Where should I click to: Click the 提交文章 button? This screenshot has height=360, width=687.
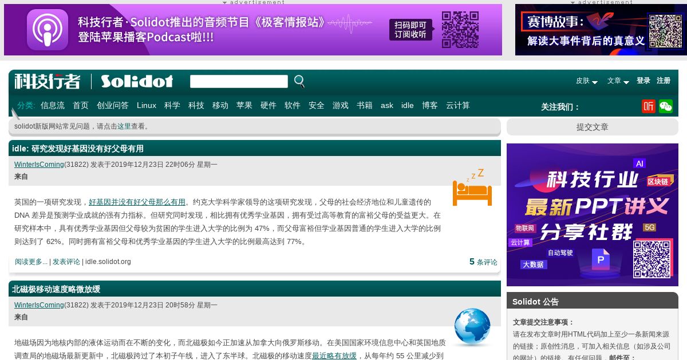point(593,127)
